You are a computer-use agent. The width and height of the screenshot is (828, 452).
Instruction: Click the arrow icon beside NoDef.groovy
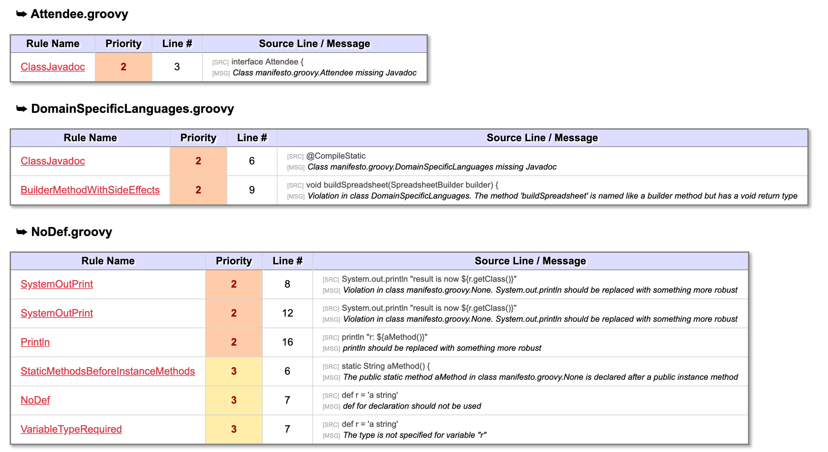click(x=21, y=232)
